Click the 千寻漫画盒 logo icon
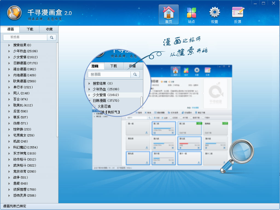 point(14,13)
